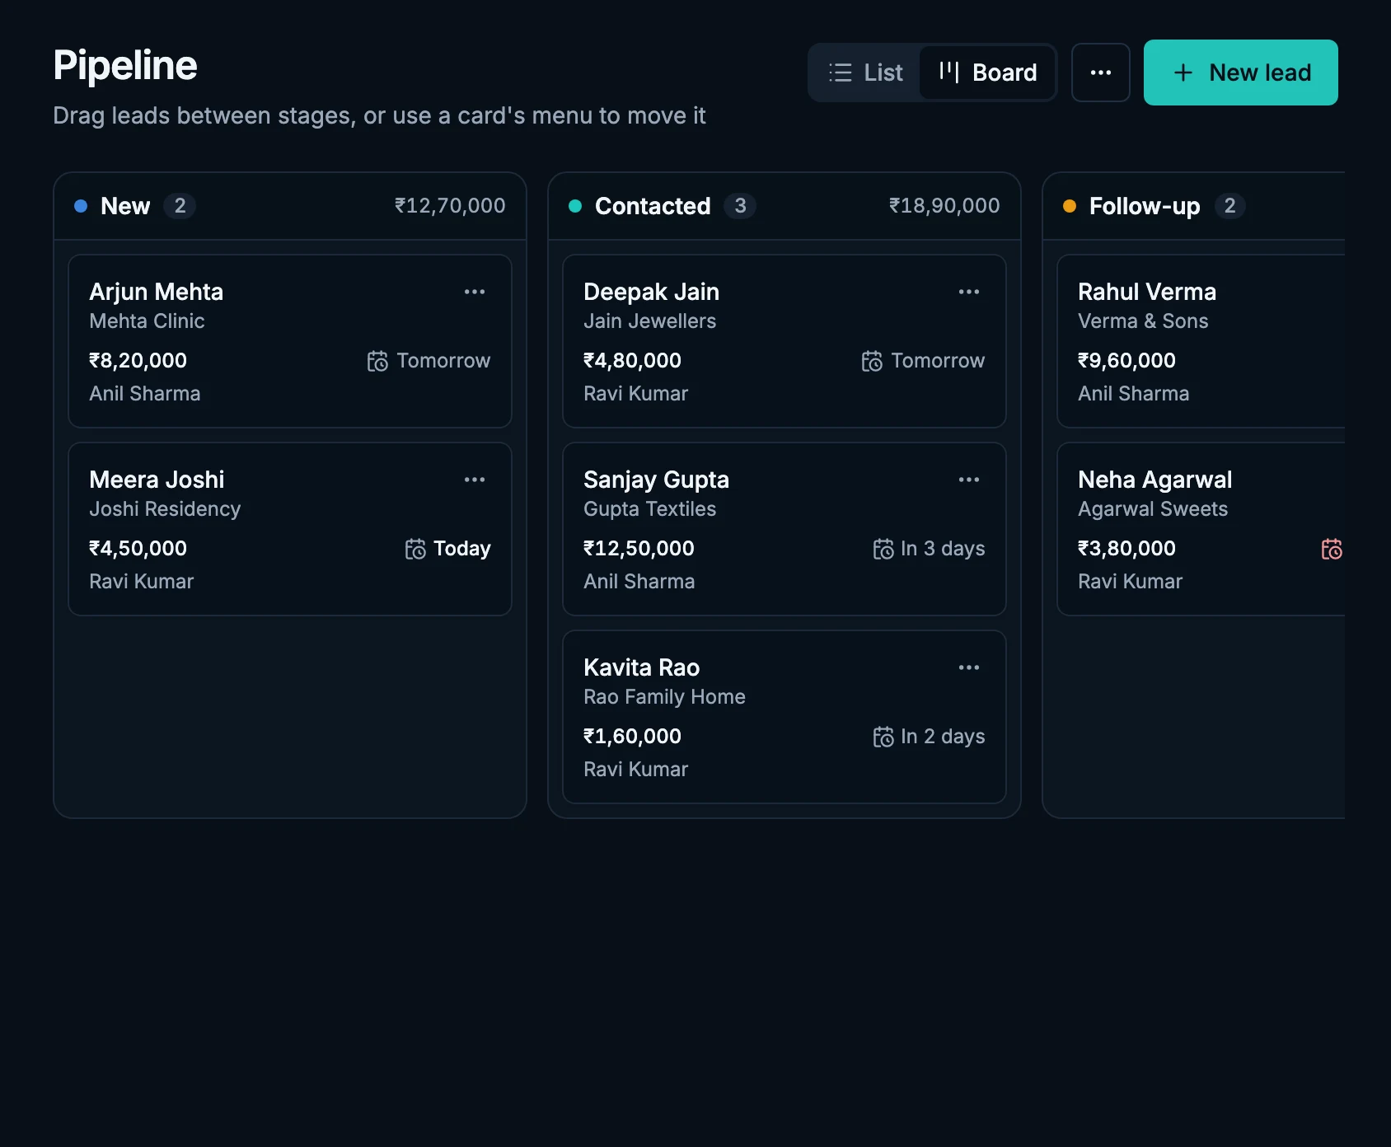The width and height of the screenshot is (1391, 1147).
Task: Open the Rahul Verma lead card
Action: coord(1201,341)
